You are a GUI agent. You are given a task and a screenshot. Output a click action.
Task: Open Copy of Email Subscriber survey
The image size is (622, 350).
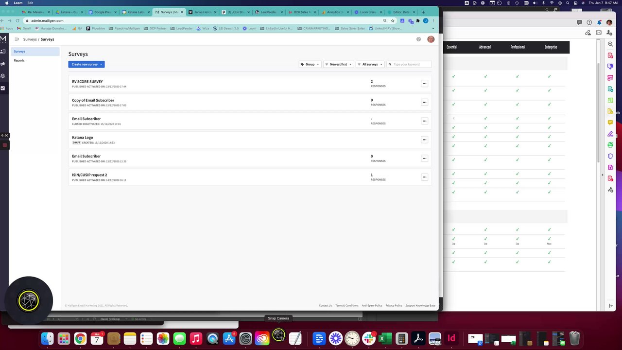(x=250, y=102)
